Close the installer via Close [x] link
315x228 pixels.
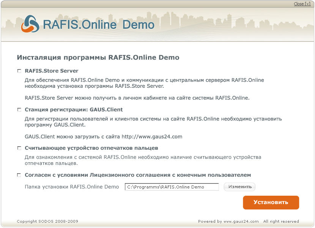click(302, 4)
